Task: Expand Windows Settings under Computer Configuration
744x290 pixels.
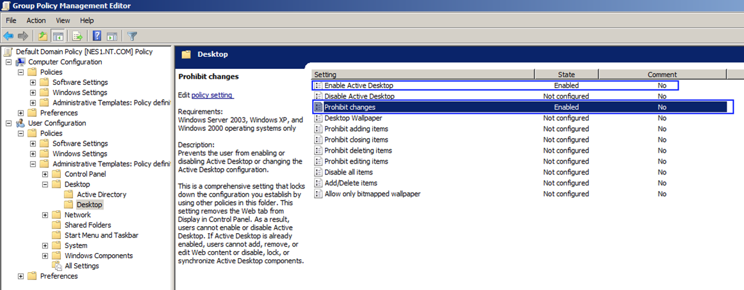Action: click(33, 93)
